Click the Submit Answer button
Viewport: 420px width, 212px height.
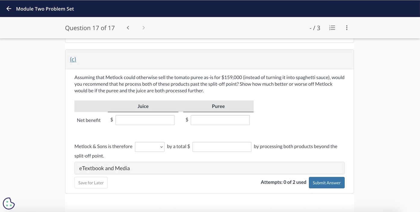coord(326,183)
